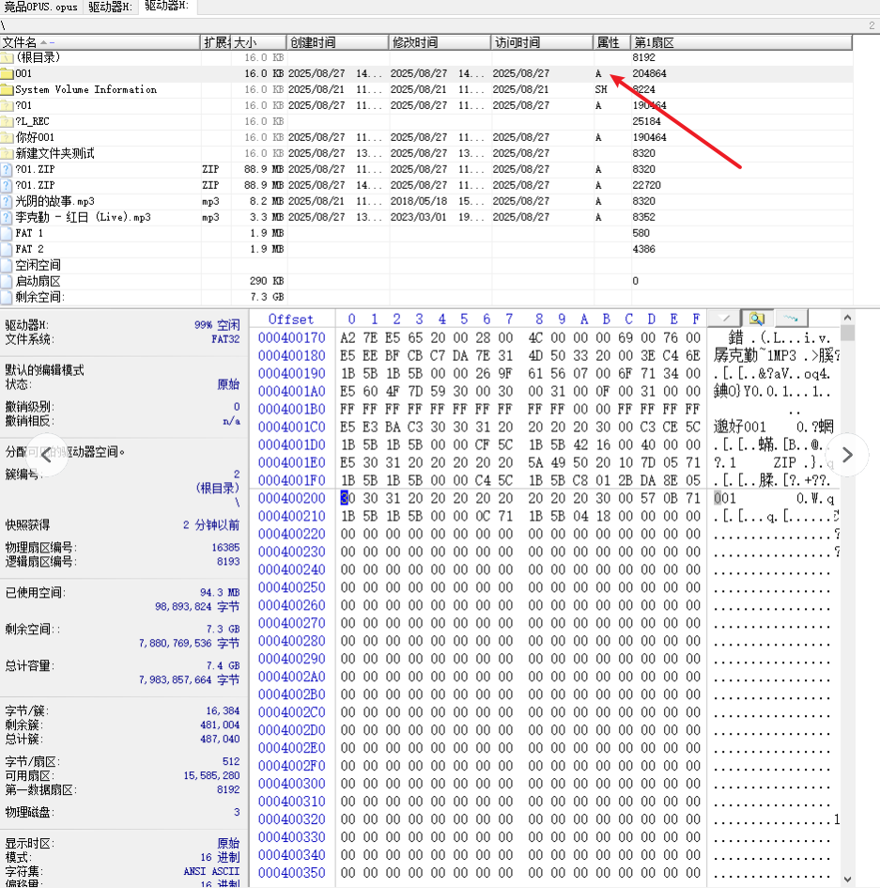Click the 访问时间 column header

542,42
